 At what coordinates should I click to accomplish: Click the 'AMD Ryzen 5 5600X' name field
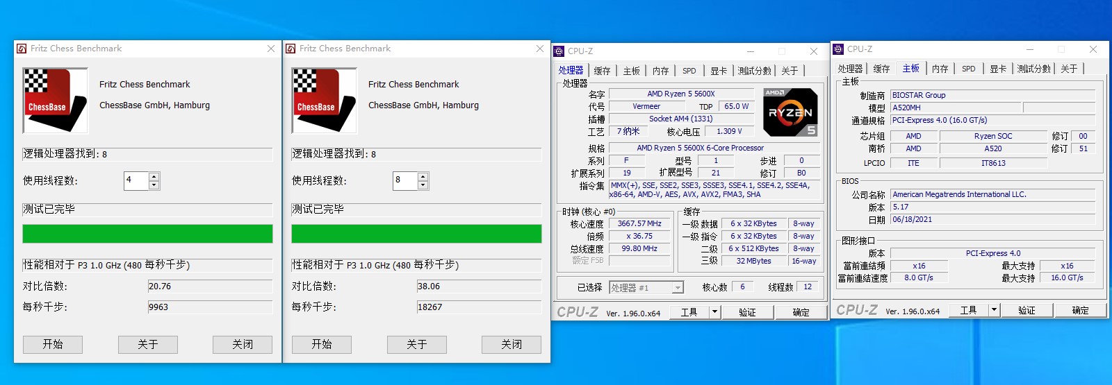click(x=681, y=94)
